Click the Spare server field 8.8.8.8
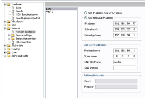Screen dimensions: 145x105 tap(125, 56)
